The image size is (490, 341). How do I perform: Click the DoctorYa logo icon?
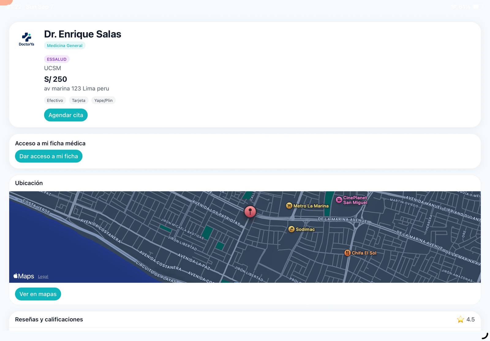tap(26, 39)
